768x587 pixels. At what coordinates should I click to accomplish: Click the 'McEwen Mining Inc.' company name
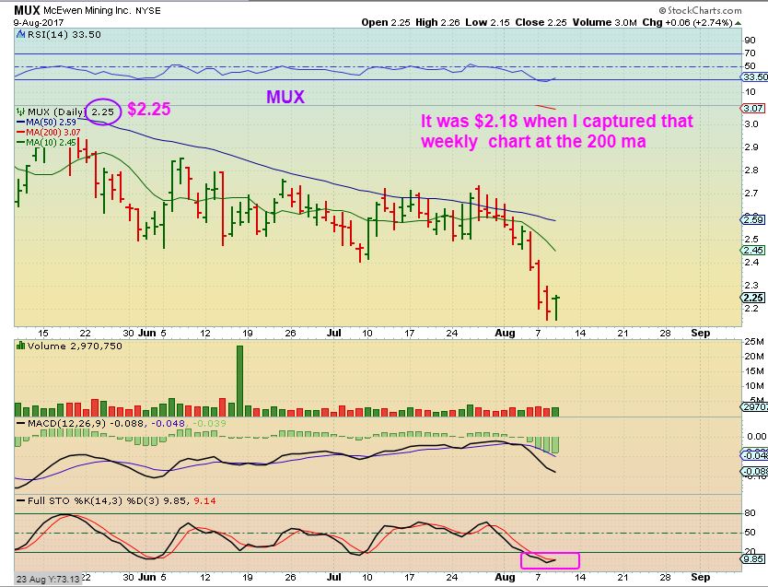pyautogui.click(x=87, y=10)
